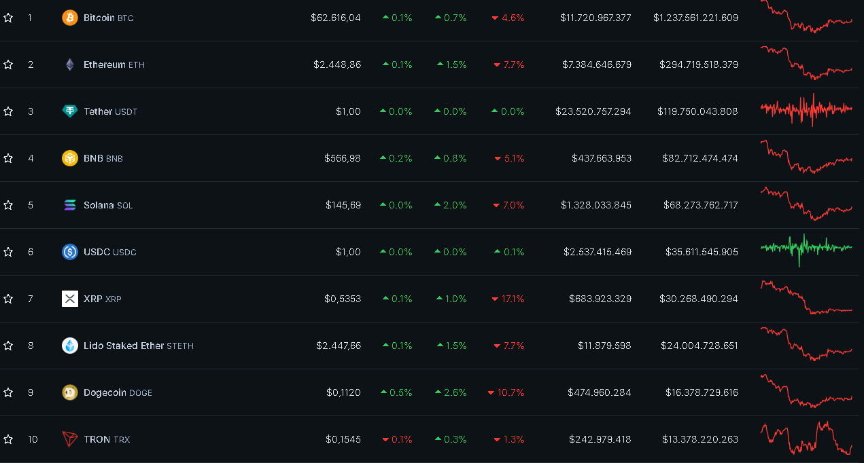Click the Solana logo
Image resolution: width=864 pixels, height=463 pixels.
[70, 205]
